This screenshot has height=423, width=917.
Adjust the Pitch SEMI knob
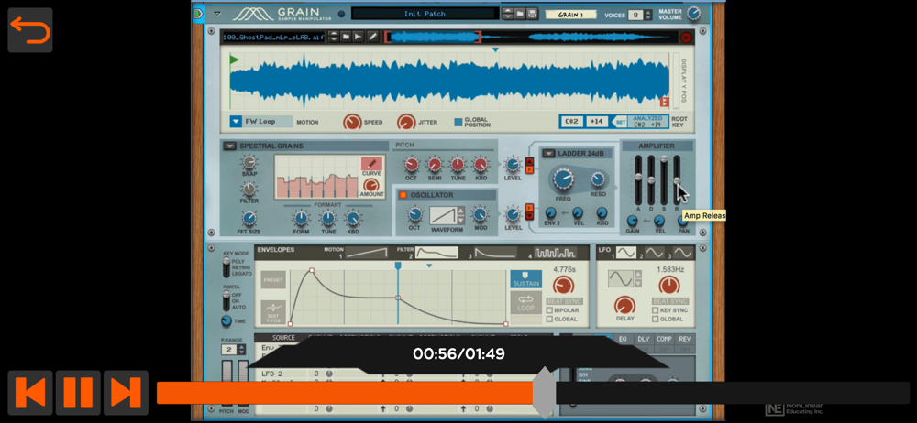pos(435,164)
